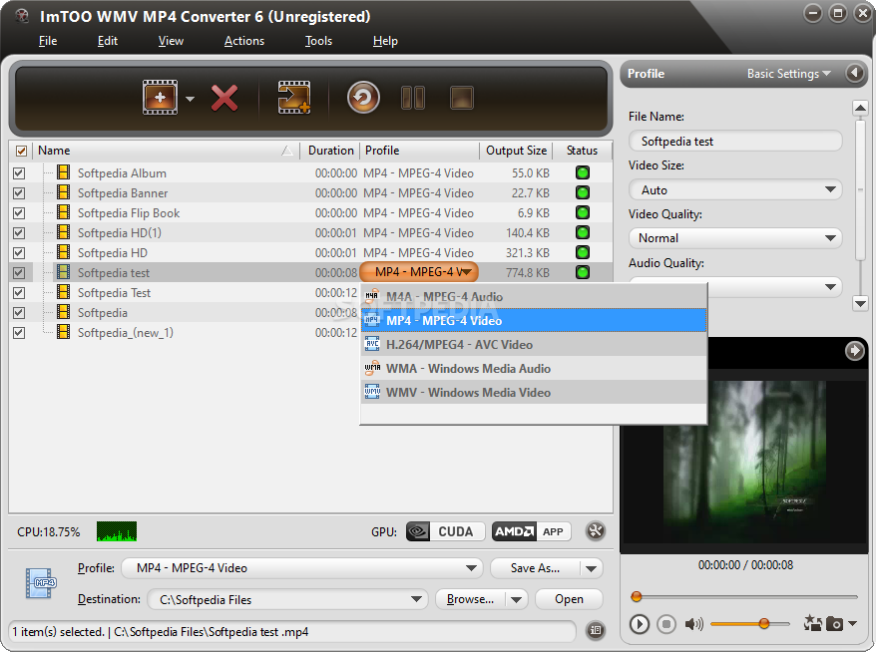Mute the preview speaker icon
This screenshot has height=652, width=876.
click(693, 623)
